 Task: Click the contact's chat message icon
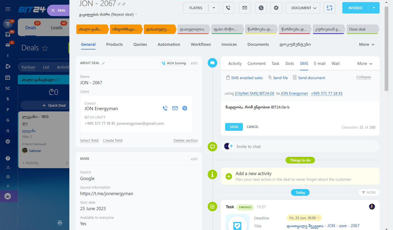(x=185, y=108)
